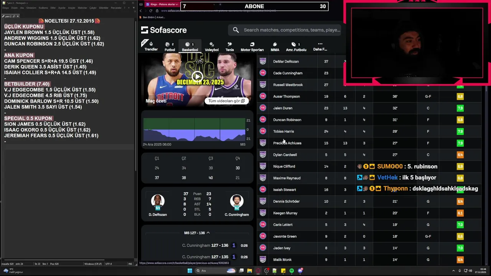The image size is (491, 276).
Task: Open Tüm videoları gör link
Action: [x=226, y=101]
